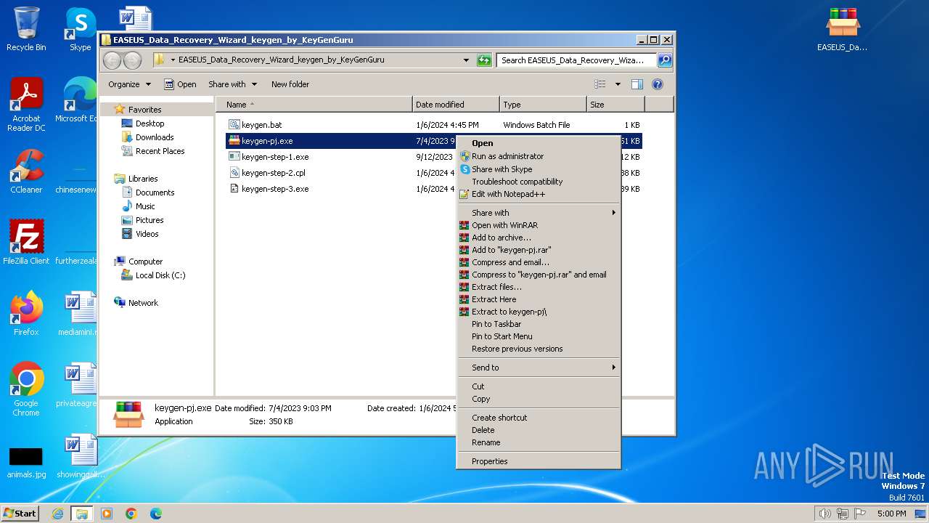Open Internet Explorer from the taskbar
929x523 pixels.
57,514
